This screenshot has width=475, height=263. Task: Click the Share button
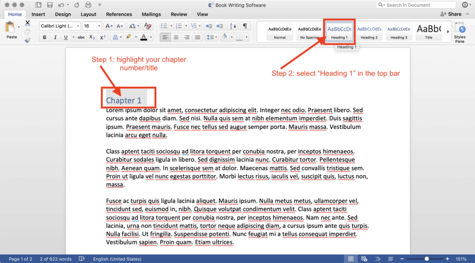(451, 14)
